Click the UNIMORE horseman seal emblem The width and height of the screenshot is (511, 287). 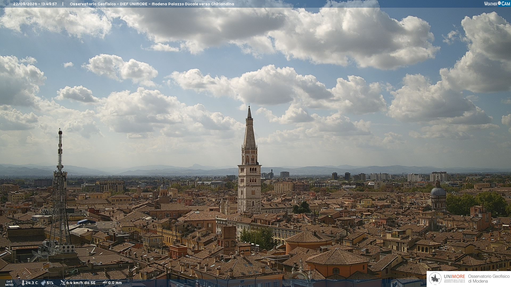[x=435, y=279]
